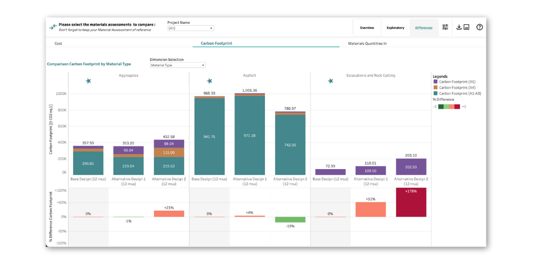
Task: Switch to the Overview tab
Action: pyautogui.click(x=367, y=28)
